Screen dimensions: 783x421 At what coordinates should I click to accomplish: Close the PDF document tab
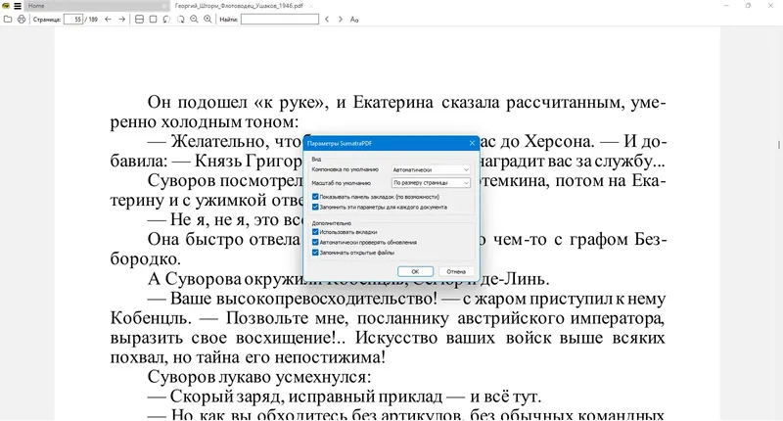coord(310,6)
